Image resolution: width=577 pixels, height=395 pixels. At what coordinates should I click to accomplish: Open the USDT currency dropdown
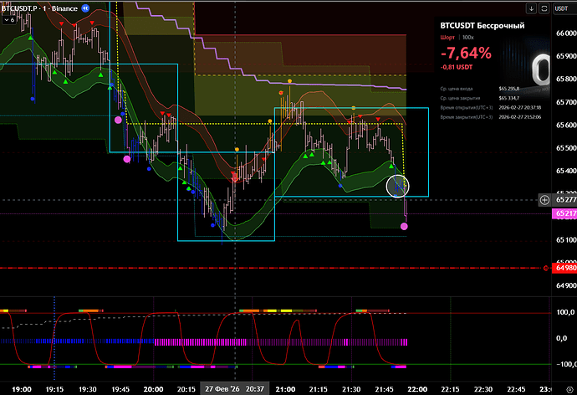(562, 8)
